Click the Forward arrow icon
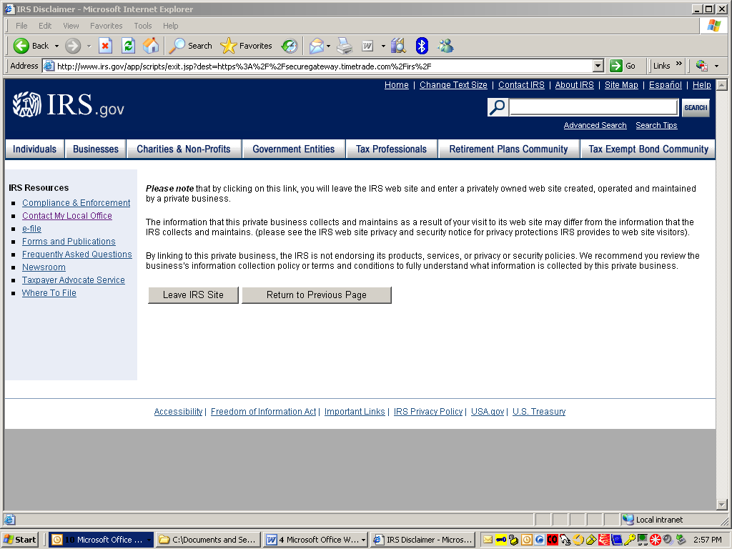This screenshot has width=732, height=549. (x=72, y=46)
